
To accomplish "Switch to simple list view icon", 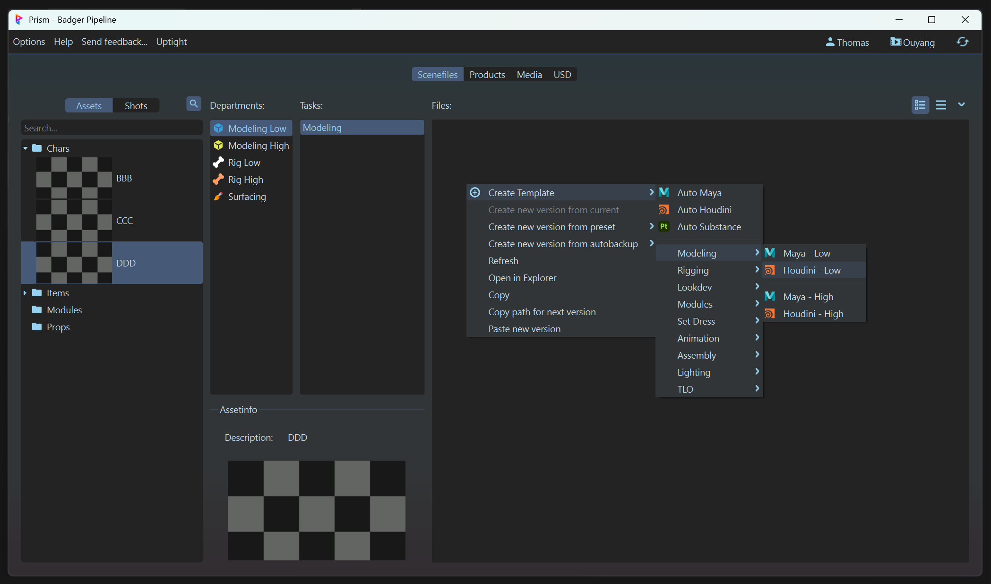I will (x=940, y=105).
